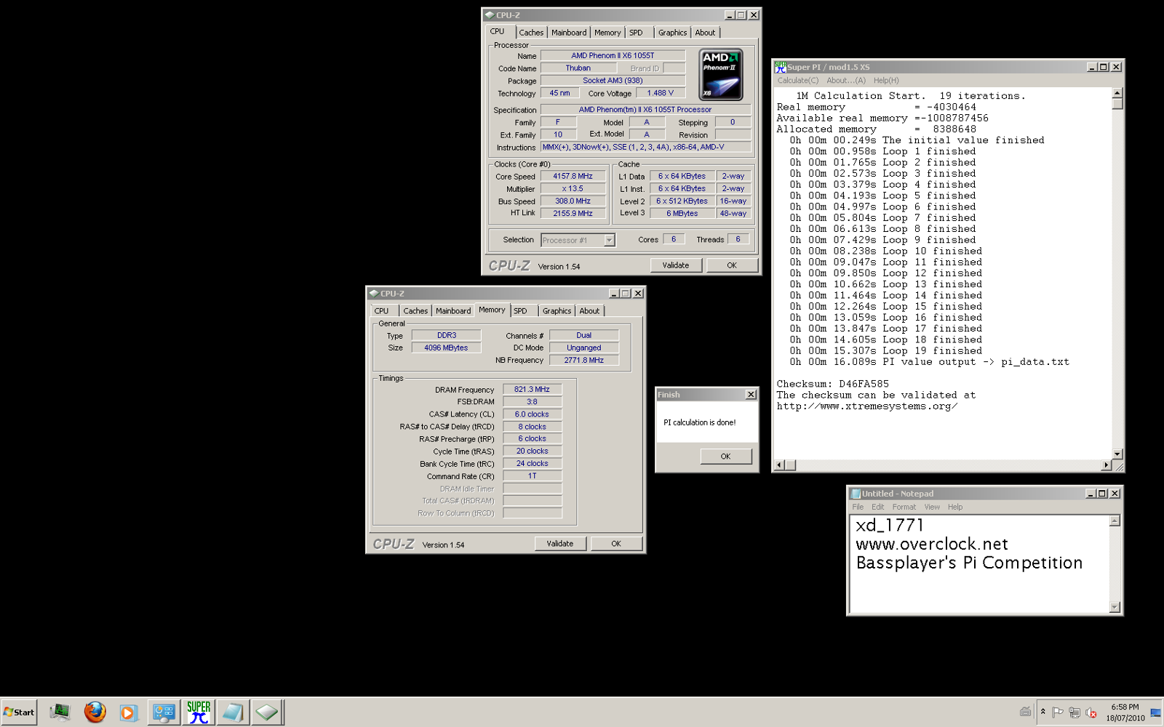Screen dimensions: 1164x727
Task: Click Super PI vertical scrollbar down arrow
Action: click(x=1117, y=454)
